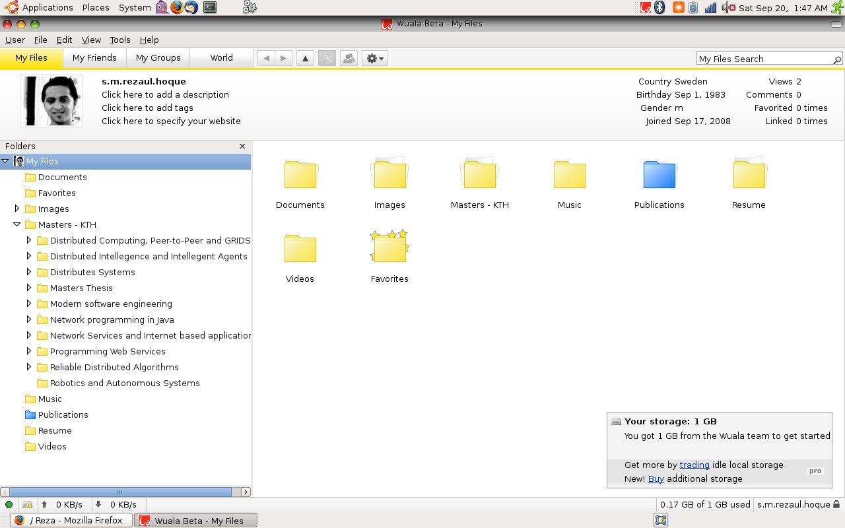Open the starred Favorites folder icon
Viewport: 845px width, 528px height.
pos(389,247)
